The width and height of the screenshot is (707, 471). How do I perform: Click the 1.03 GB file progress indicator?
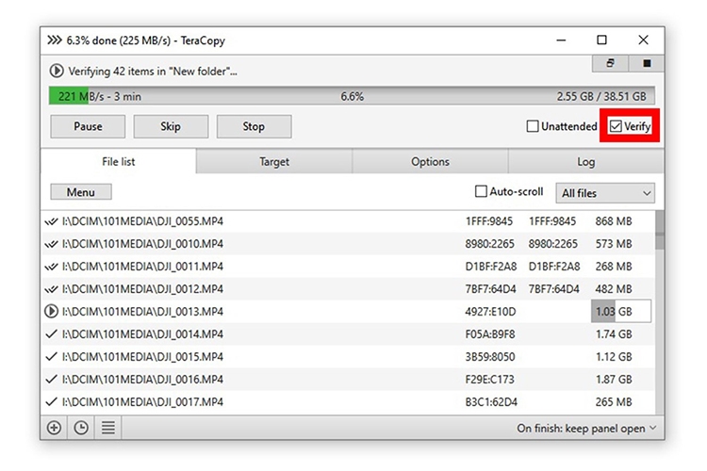coord(621,312)
